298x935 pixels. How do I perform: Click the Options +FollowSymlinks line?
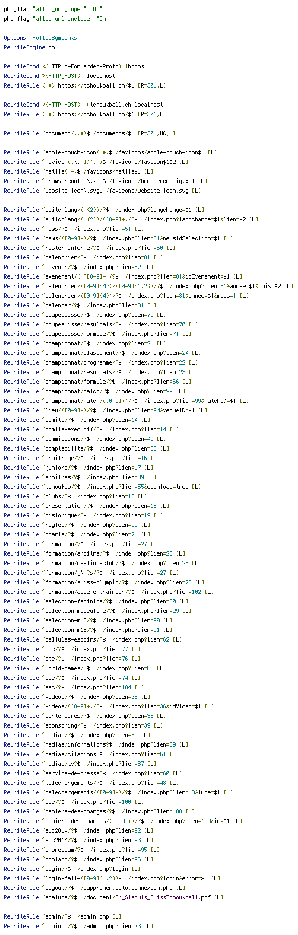[40, 38]
